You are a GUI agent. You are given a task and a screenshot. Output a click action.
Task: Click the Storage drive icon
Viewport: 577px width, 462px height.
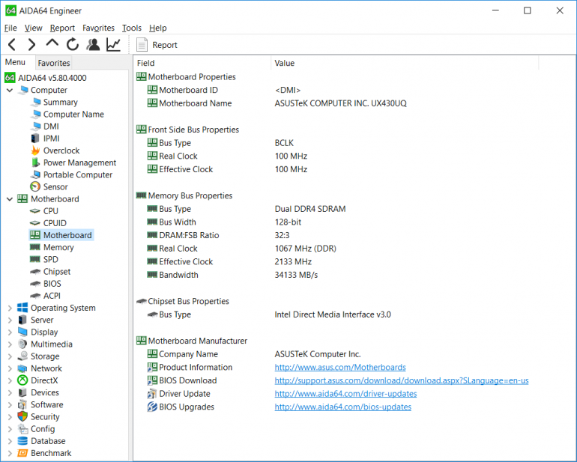click(x=22, y=356)
